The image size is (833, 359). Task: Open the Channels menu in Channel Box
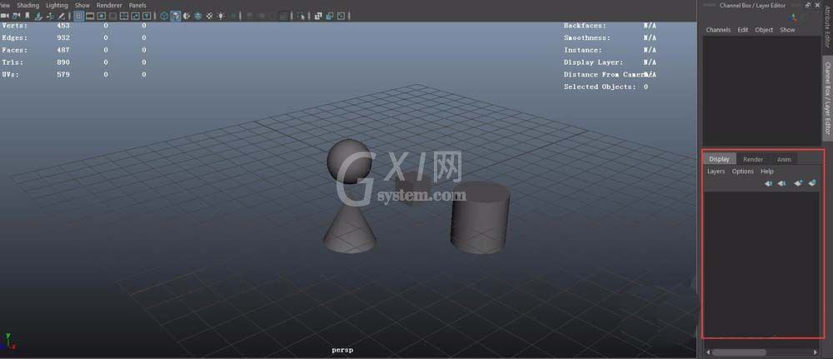point(718,30)
